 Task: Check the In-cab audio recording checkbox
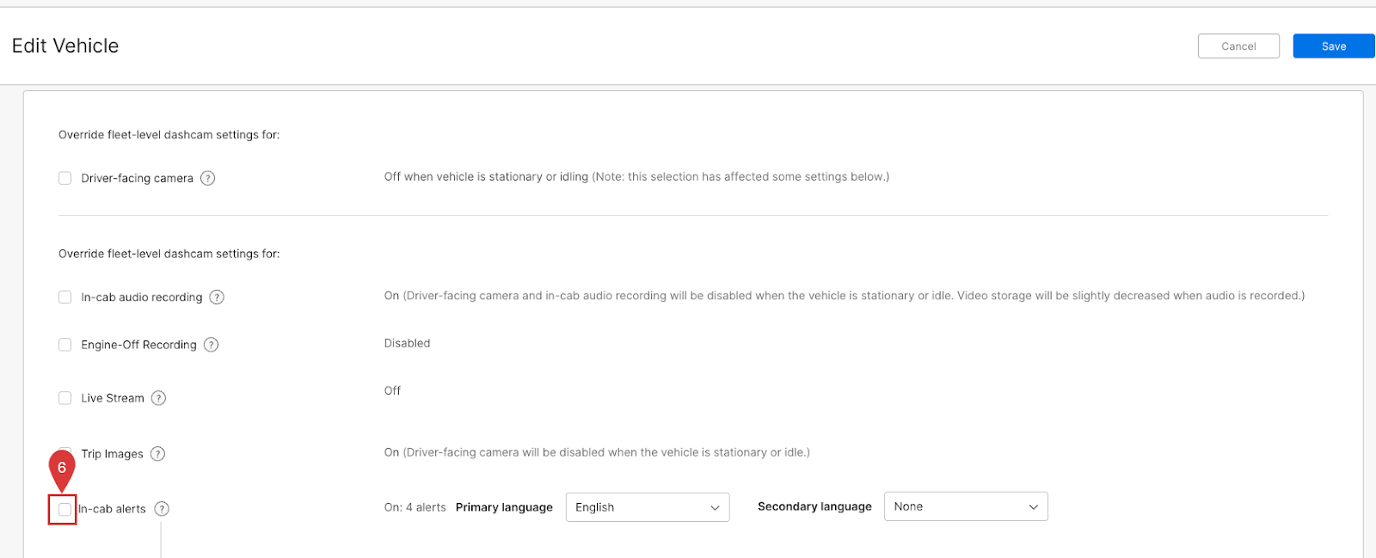(64, 297)
